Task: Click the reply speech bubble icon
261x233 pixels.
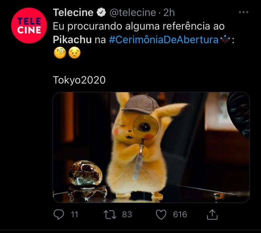Action: 59,214
